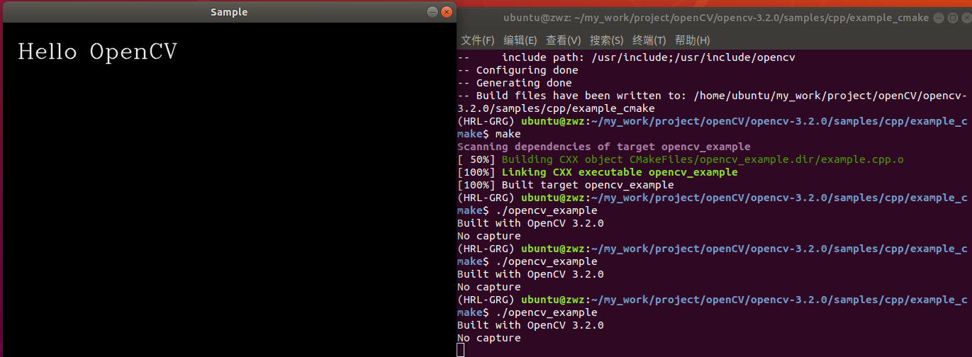Click "[100%] Linking CXX executable opencv_example"
972x357 pixels.
[x=598, y=172]
